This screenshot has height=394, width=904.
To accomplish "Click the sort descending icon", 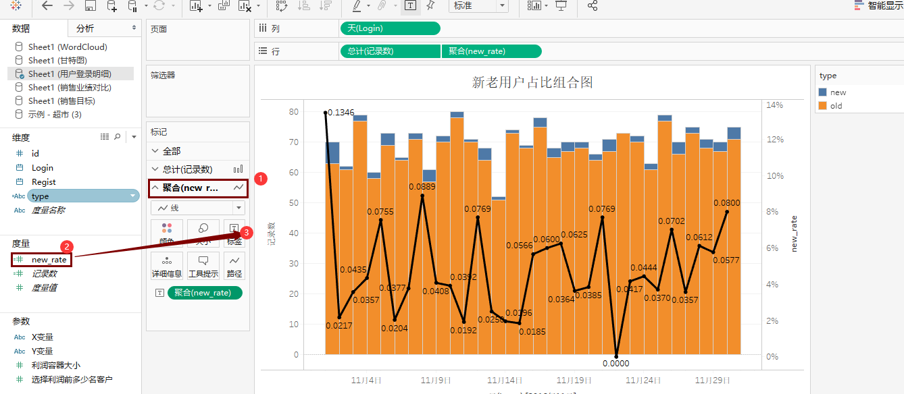I will point(325,5).
